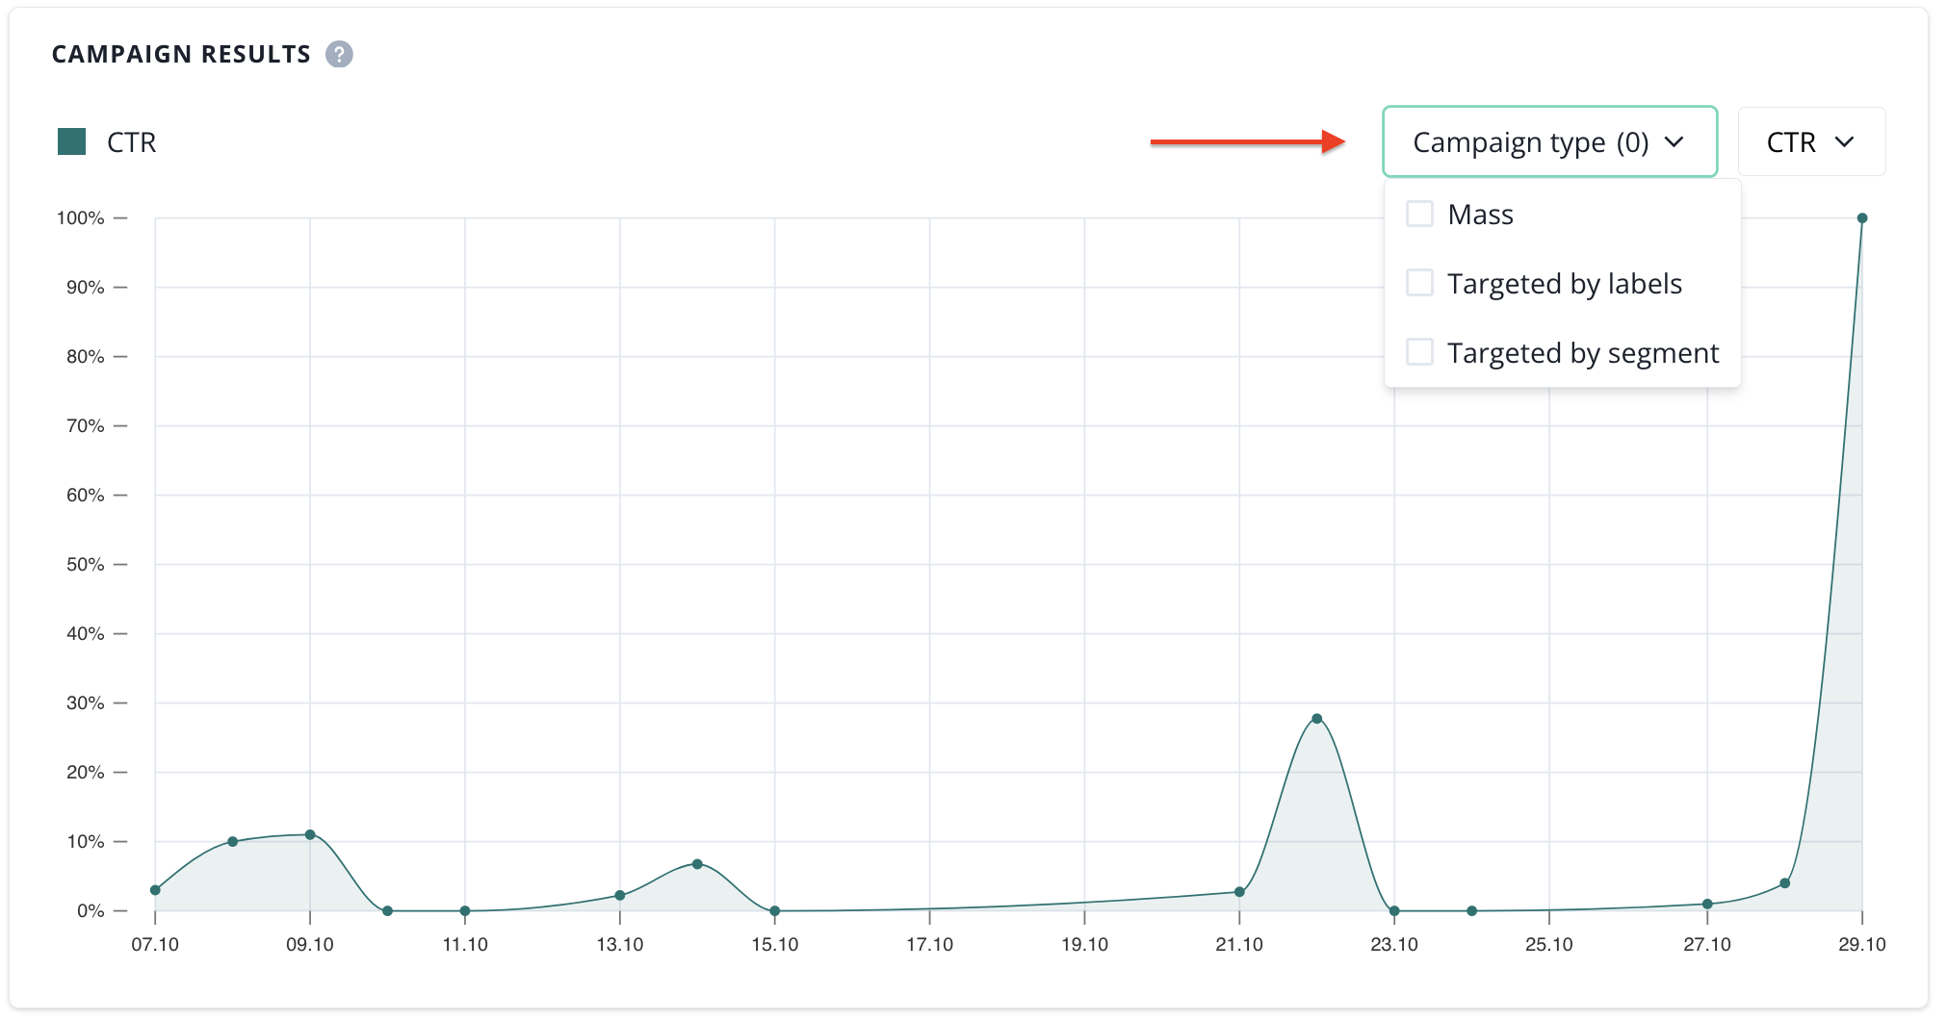Screen dimensions: 1947x1020
Task: Check the Mass campaign type checkbox
Action: pyautogui.click(x=1419, y=214)
